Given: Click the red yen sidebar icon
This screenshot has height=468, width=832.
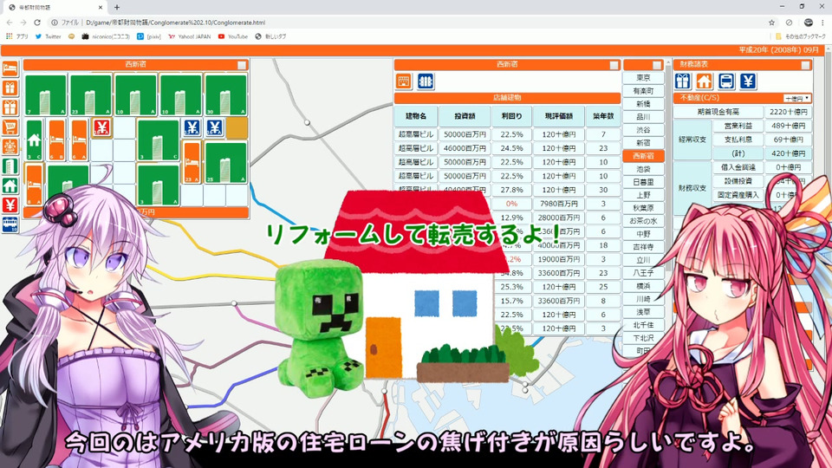Looking at the screenshot, I should tap(10, 205).
